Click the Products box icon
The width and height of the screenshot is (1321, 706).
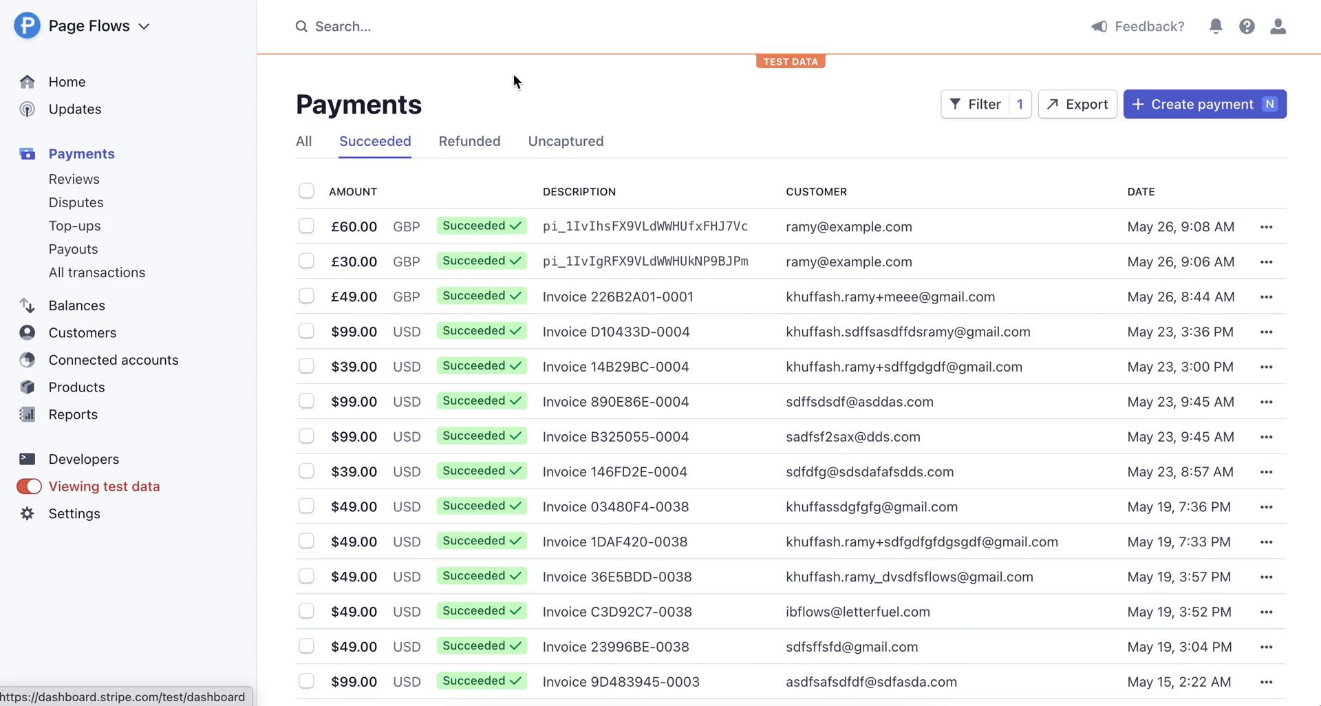28,387
